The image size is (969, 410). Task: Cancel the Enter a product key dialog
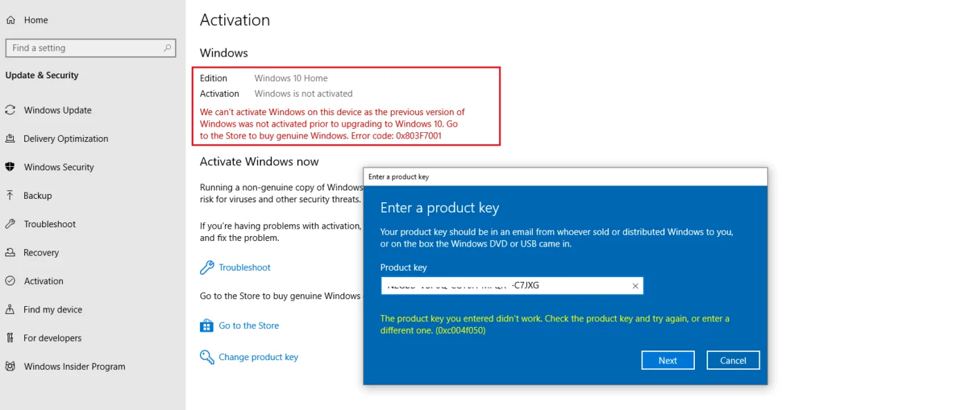[x=732, y=359]
